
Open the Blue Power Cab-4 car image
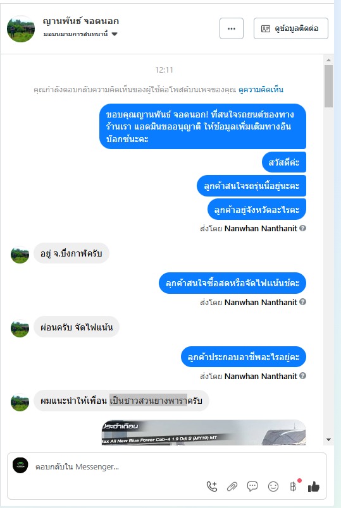(x=204, y=432)
